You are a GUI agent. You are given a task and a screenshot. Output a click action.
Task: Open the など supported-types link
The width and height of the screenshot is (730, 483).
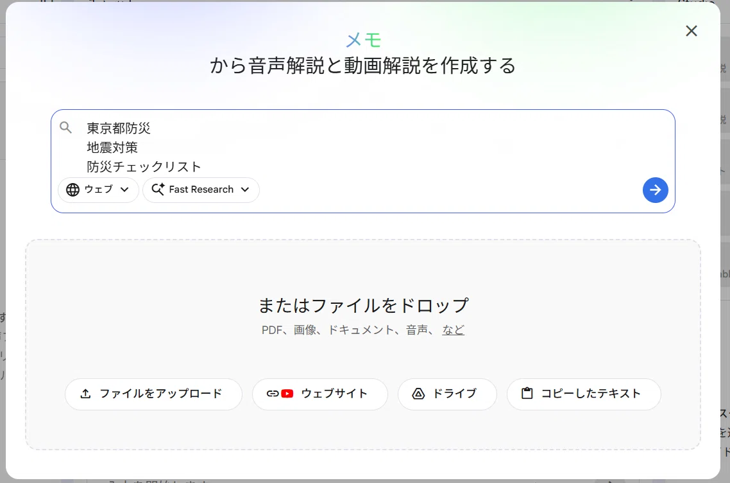coord(453,330)
